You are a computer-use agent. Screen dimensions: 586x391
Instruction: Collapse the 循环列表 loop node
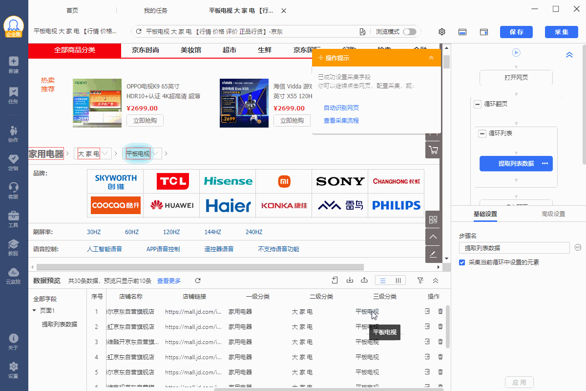(482, 133)
